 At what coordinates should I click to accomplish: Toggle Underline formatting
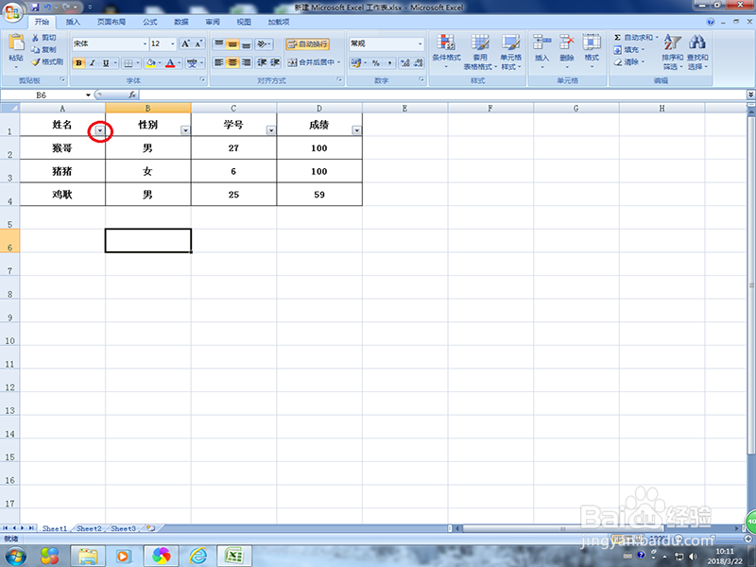click(x=106, y=63)
